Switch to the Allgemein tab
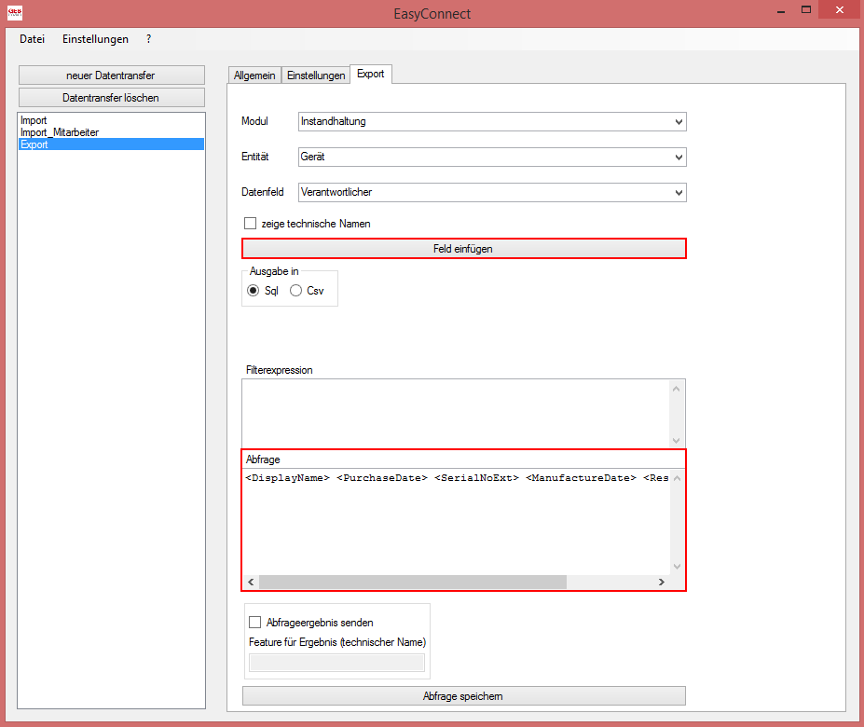864x727 pixels. [x=254, y=75]
